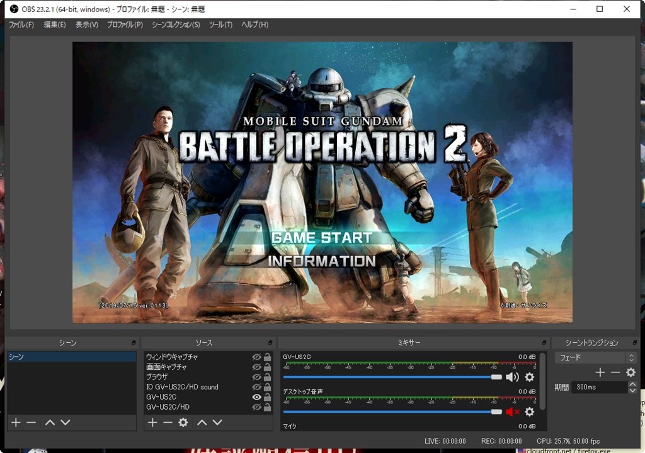The height and width of the screenshot is (453, 645).
Task: Show ウィンドウキャプチャ source via eye icon
Action: (256, 357)
